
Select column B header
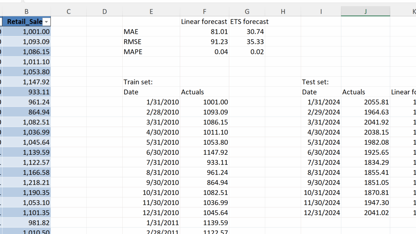26,12
